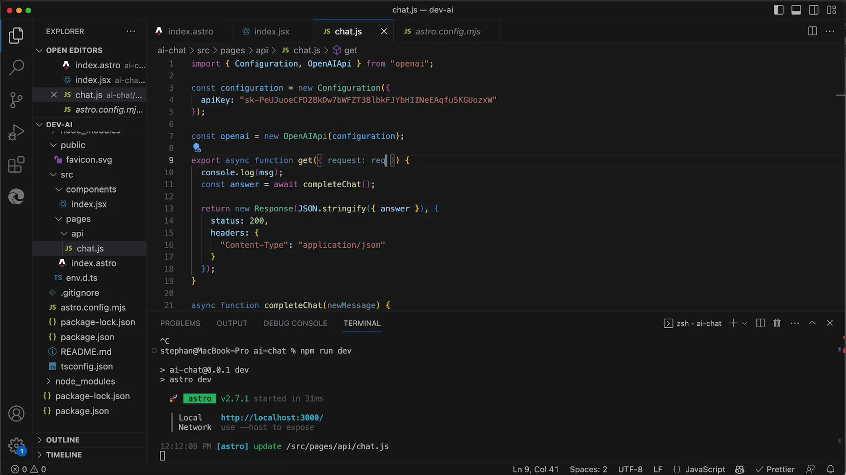Viewport: 846px width, 475px height.
Task: Toggle bottom panel visibility in title bar
Action: pos(796,10)
